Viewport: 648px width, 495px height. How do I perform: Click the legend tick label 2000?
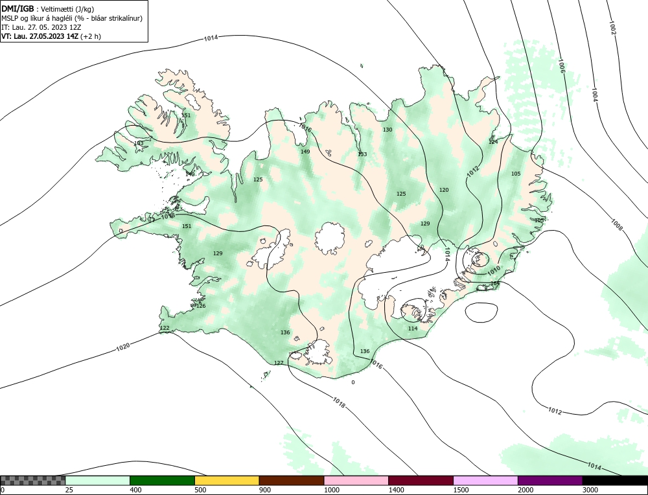[526, 490]
